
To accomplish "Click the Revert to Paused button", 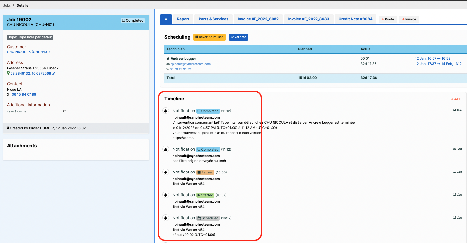I will [209, 37].
